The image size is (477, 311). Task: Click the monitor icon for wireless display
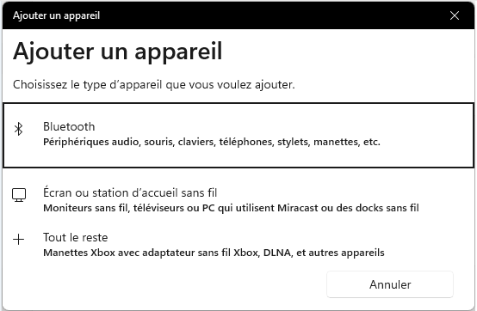pos(19,195)
